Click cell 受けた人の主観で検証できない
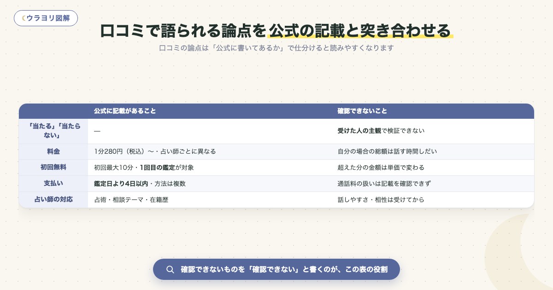Viewport: 553px width, 290px height. (381, 131)
